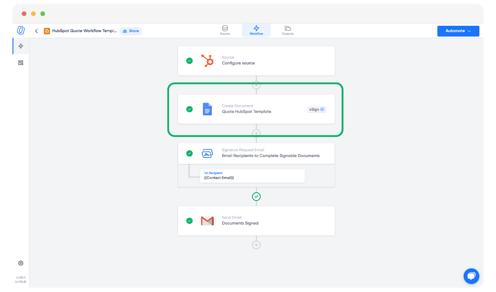Select the lightning bolt sidebar icon
The width and height of the screenshot is (496, 292).
(21, 46)
